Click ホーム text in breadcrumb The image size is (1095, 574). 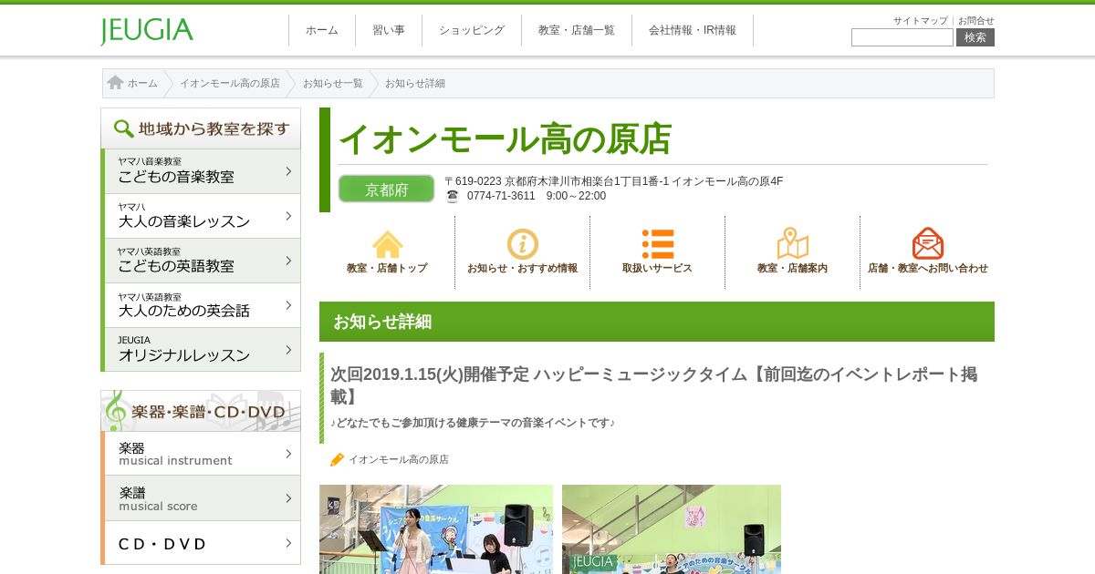click(x=142, y=83)
